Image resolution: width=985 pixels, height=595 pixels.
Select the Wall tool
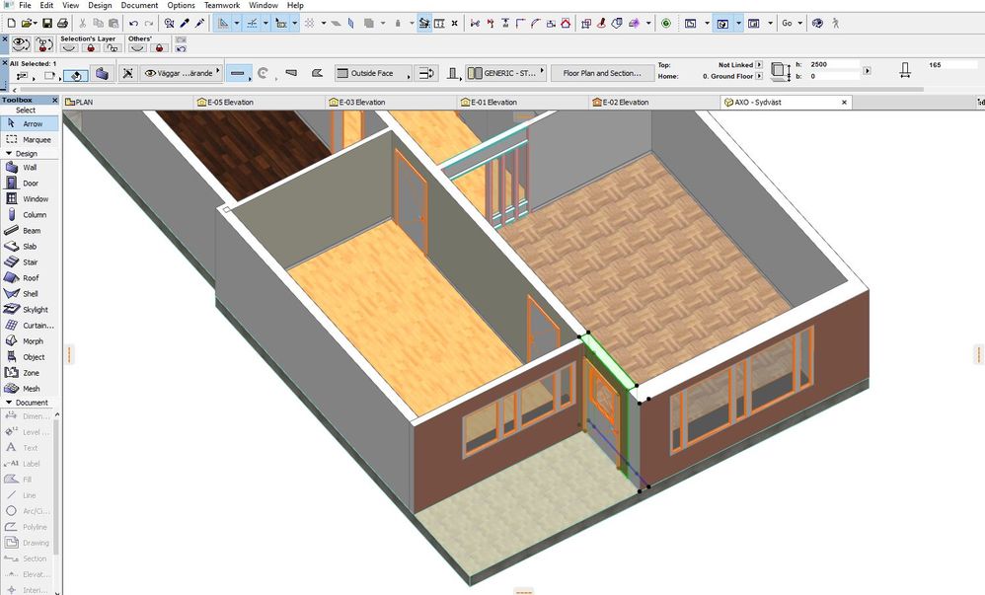pos(31,167)
